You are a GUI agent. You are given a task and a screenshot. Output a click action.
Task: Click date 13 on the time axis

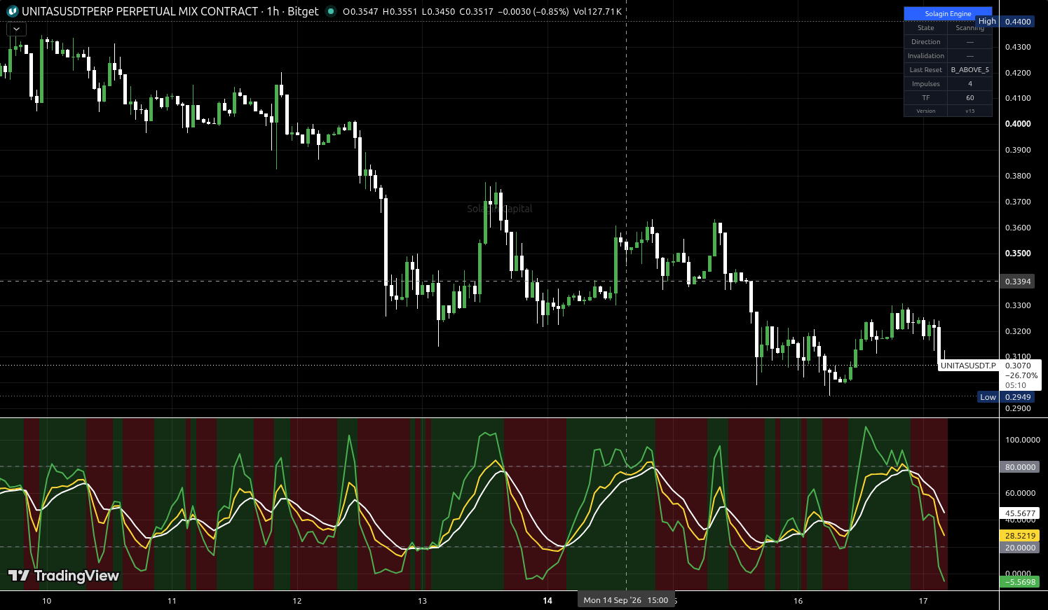[x=423, y=601]
